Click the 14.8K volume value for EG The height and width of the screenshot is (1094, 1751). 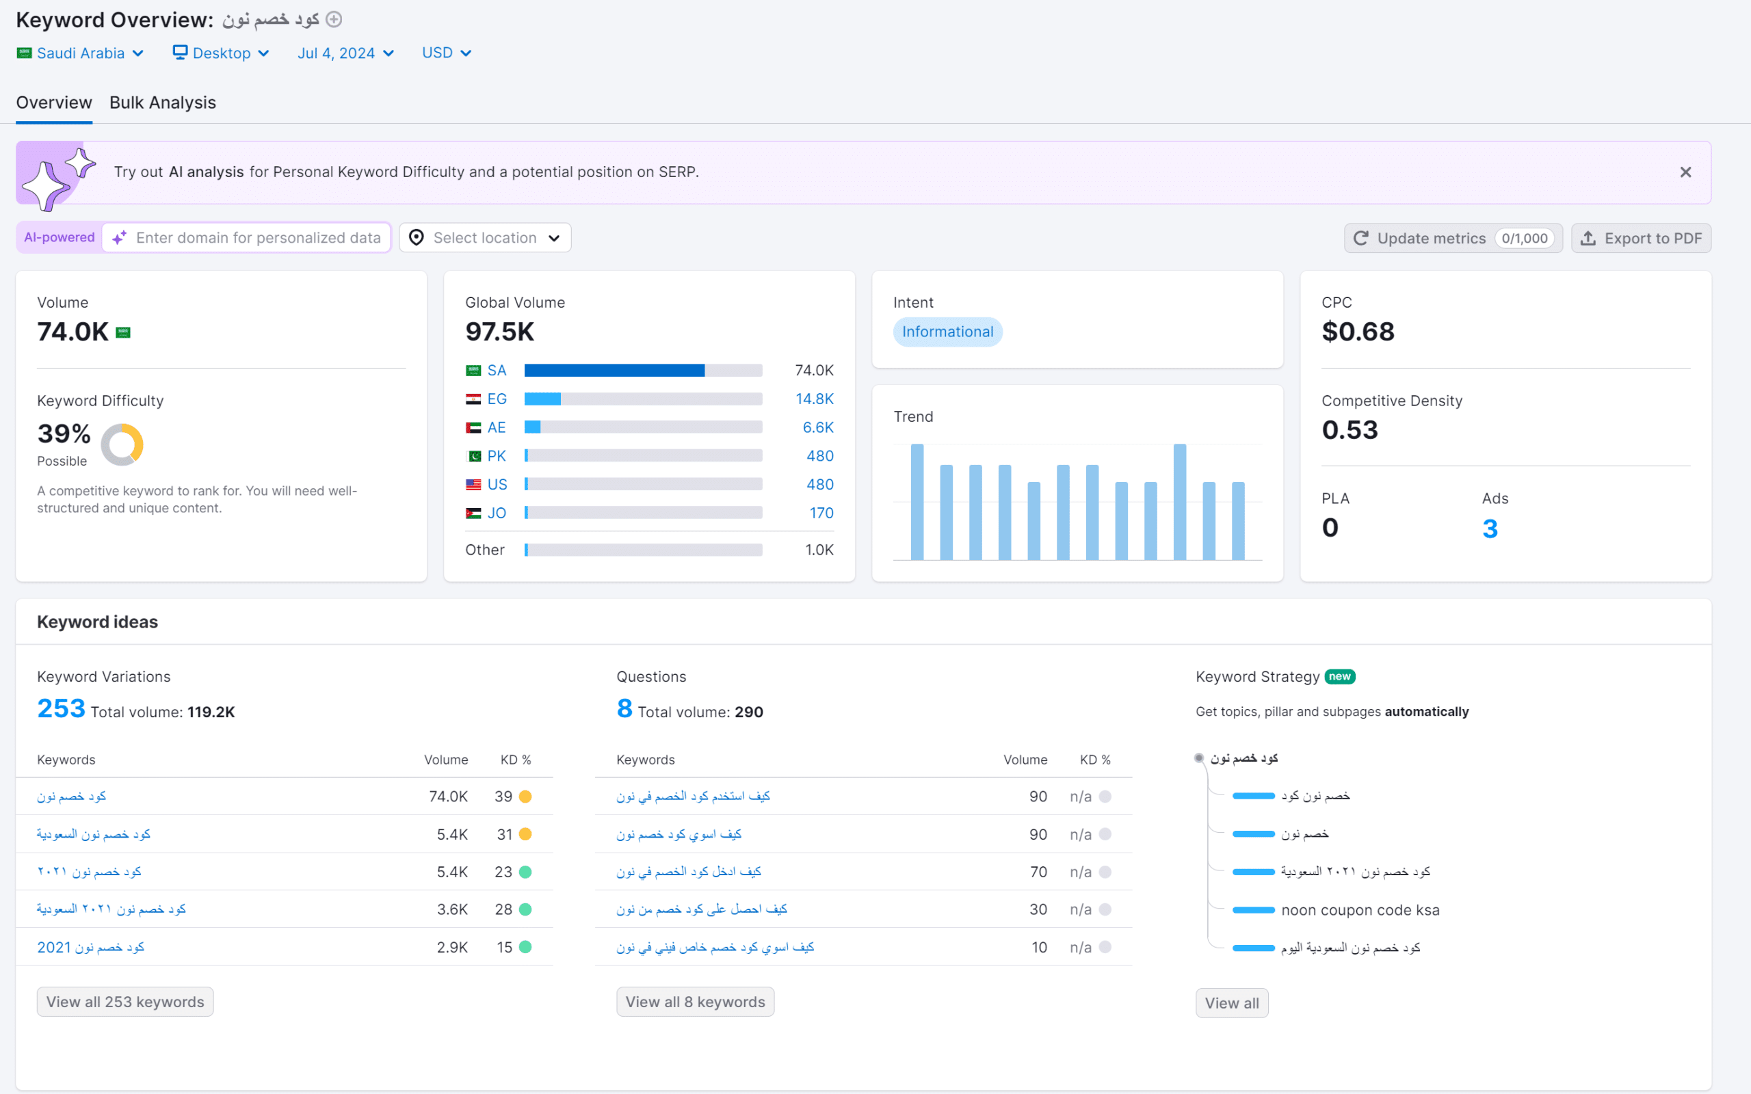click(x=814, y=399)
